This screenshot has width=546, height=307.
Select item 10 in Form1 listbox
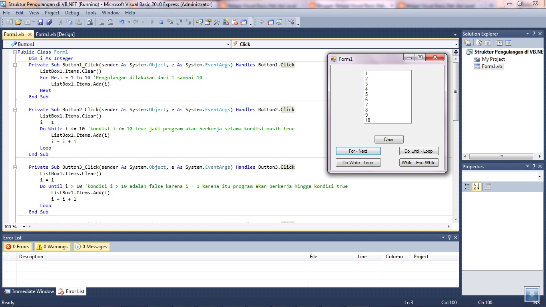[387, 120]
